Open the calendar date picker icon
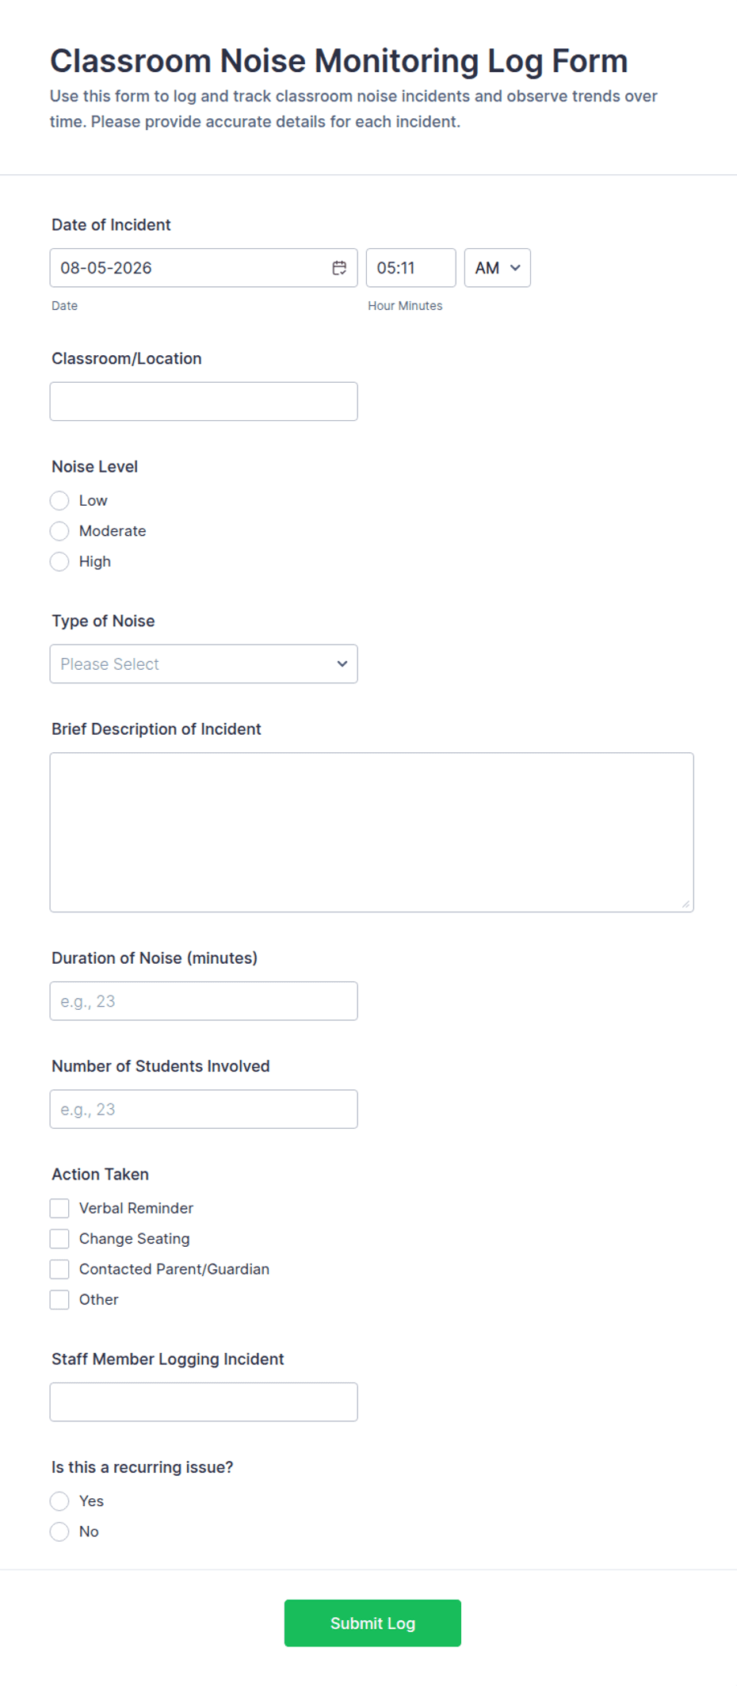This screenshot has height=1686, width=737. tap(339, 268)
